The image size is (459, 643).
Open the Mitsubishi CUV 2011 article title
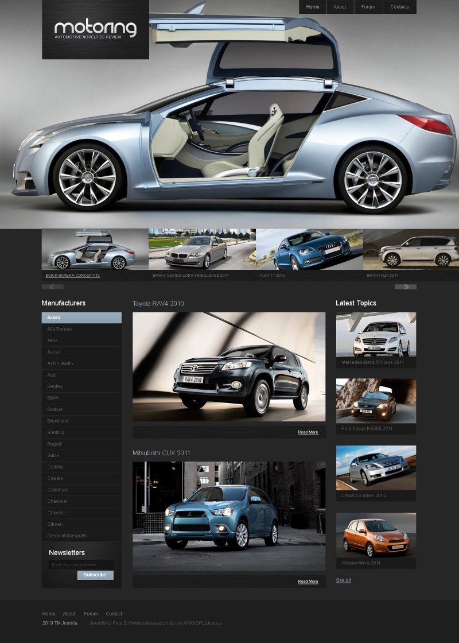(161, 453)
